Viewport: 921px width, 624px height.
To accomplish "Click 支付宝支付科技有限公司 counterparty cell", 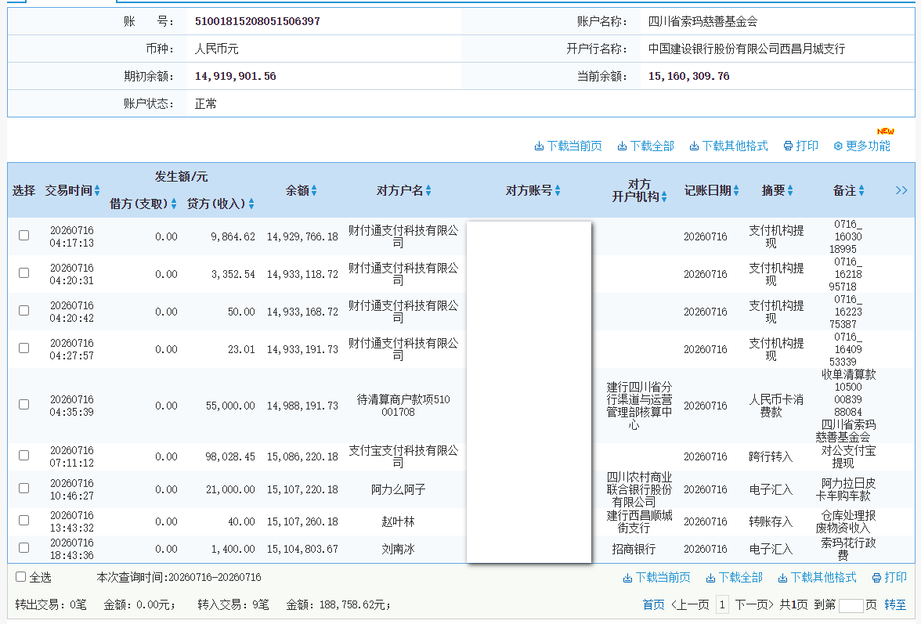I will point(403,456).
